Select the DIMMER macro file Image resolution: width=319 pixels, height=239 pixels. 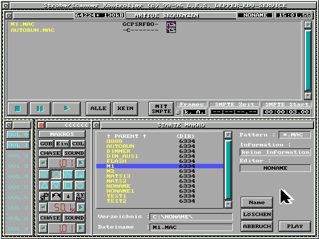159,151
